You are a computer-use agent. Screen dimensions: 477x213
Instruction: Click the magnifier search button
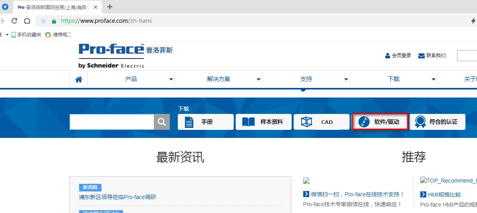coord(162,122)
